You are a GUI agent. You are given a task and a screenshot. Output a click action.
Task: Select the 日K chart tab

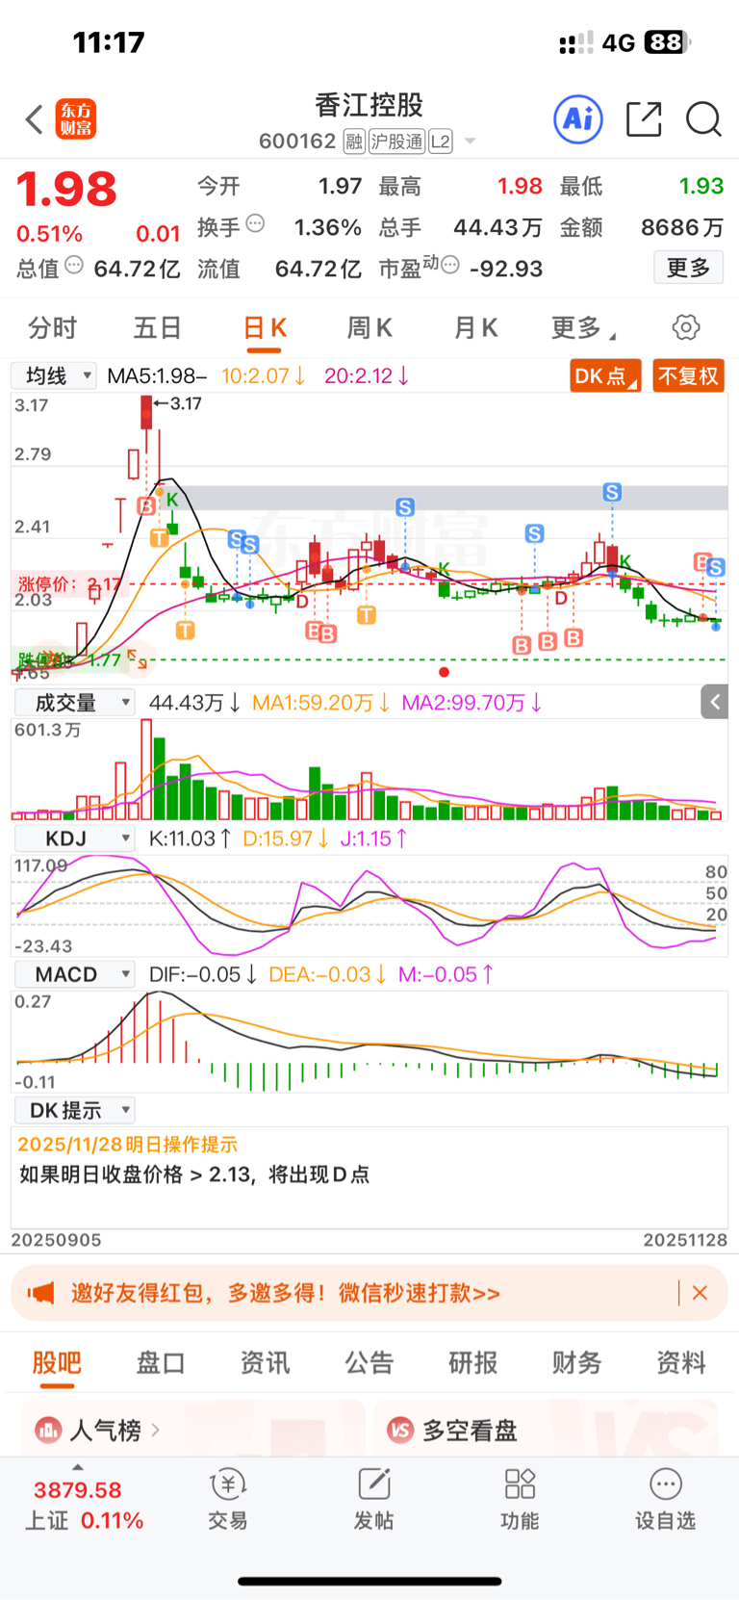click(x=265, y=328)
